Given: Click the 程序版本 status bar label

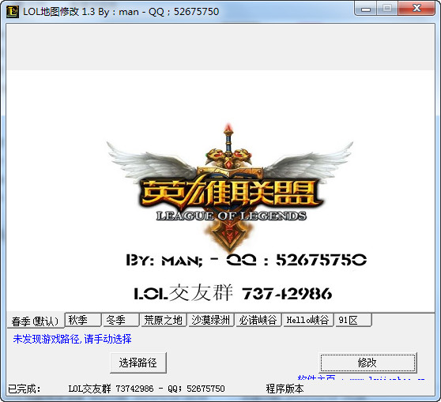Looking at the screenshot, I should 285,389.
